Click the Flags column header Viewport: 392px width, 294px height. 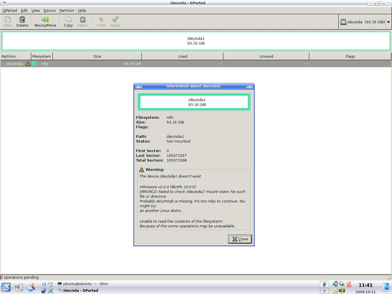(x=350, y=56)
